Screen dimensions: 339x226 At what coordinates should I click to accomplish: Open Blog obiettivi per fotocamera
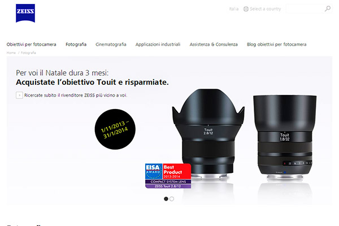(x=276, y=44)
